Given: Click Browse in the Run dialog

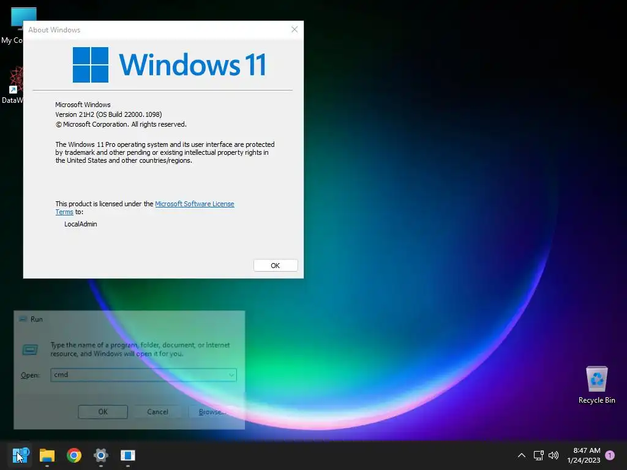Looking at the screenshot, I should 212,412.
